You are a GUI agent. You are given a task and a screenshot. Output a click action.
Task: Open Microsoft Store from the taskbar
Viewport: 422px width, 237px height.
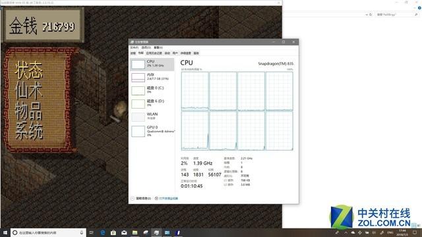[x=113, y=232]
